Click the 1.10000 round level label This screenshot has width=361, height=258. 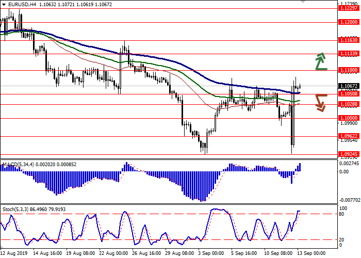point(347,118)
